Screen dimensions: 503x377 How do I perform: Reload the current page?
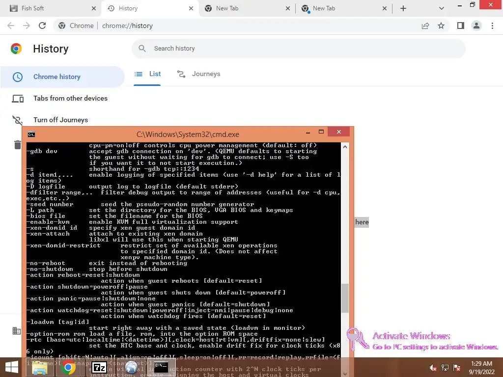point(42,26)
